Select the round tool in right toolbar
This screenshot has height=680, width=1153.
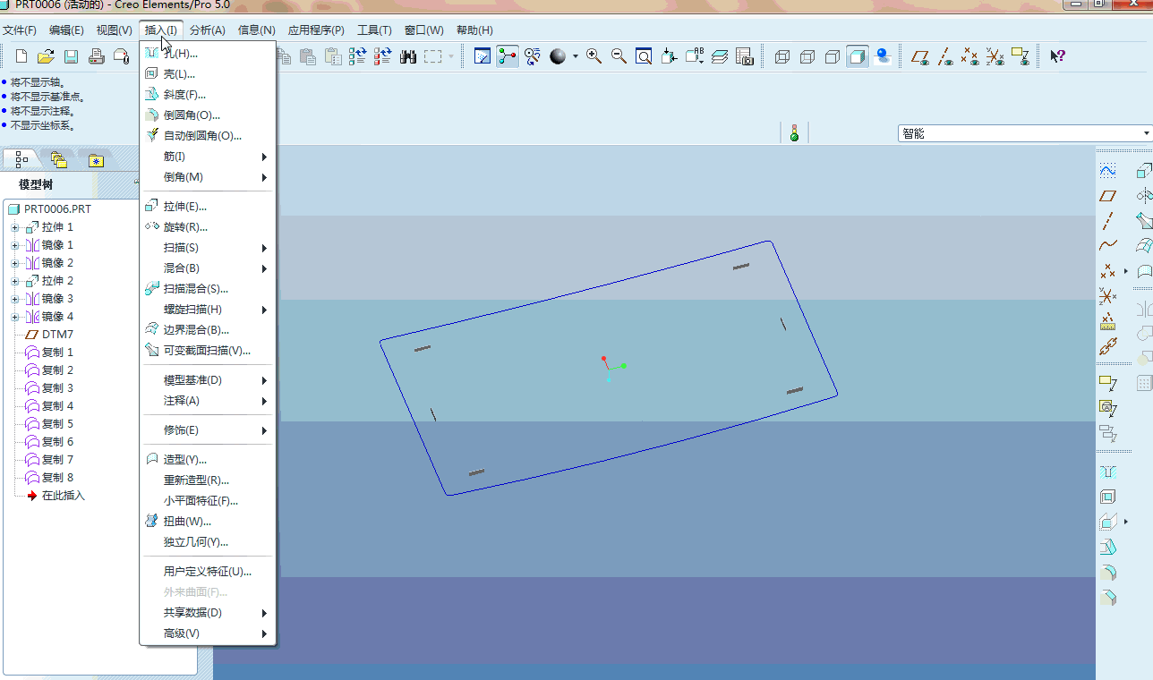(1108, 572)
